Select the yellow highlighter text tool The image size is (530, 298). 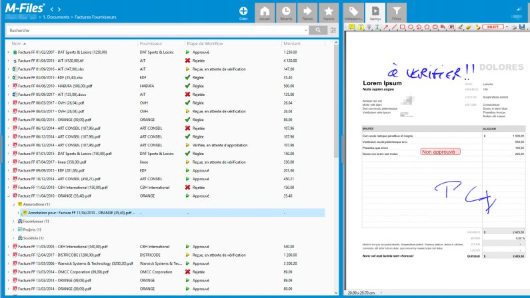click(361, 27)
